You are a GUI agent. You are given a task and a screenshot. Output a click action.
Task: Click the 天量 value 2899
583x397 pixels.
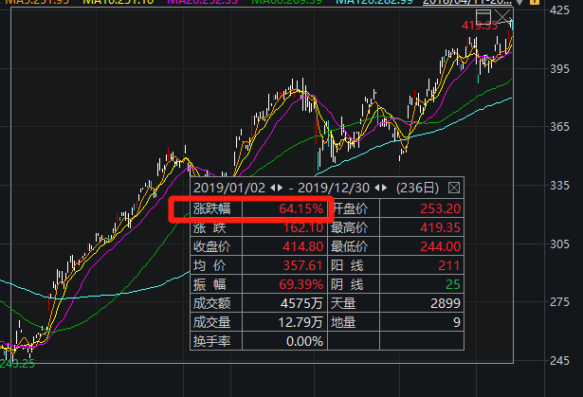pyautogui.click(x=446, y=303)
